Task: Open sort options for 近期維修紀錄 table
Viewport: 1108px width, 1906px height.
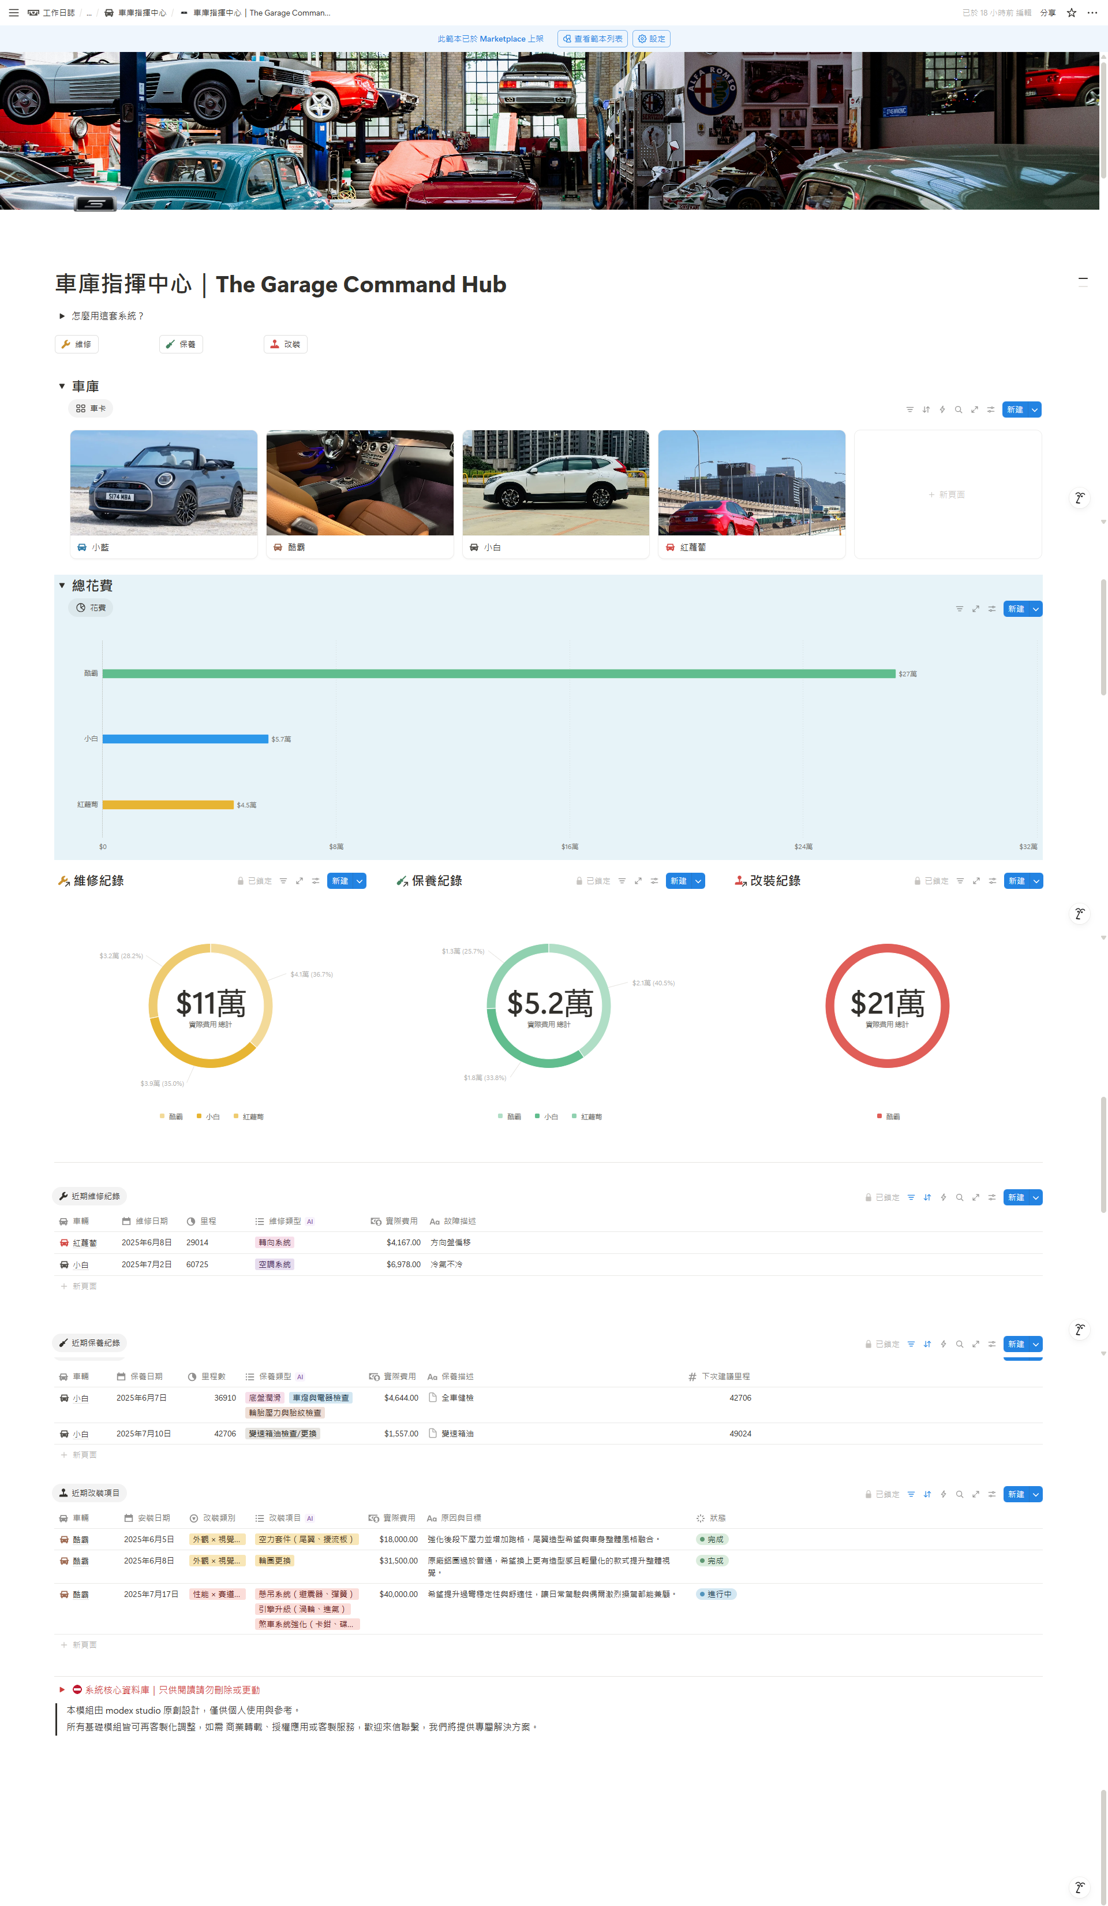Action: coord(927,1197)
